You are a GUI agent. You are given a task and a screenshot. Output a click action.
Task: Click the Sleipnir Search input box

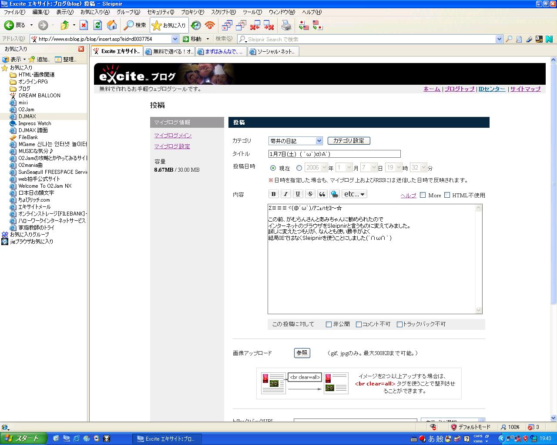[370, 39]
